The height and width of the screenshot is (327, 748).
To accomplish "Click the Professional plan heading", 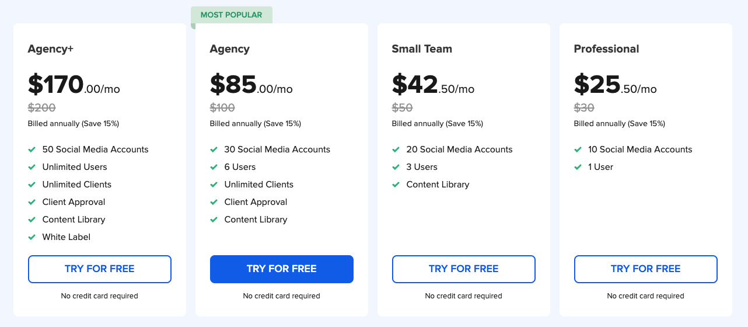I will point(606,49).
